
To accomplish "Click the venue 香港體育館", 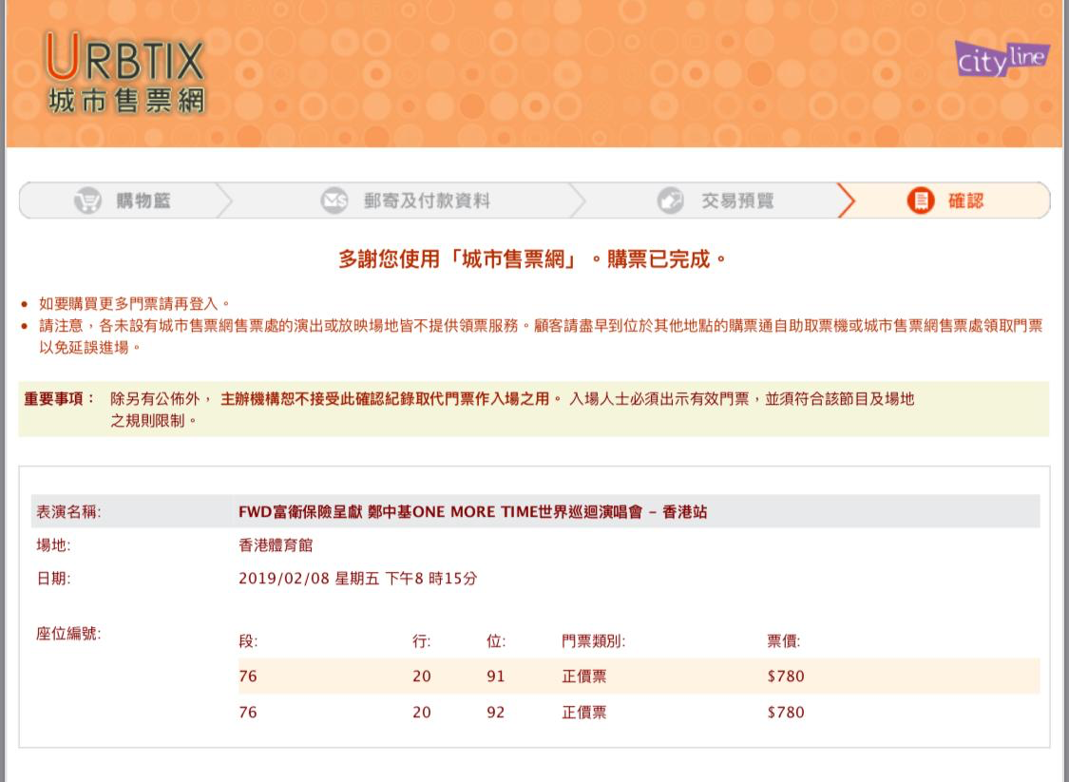I will click(276, 545).
